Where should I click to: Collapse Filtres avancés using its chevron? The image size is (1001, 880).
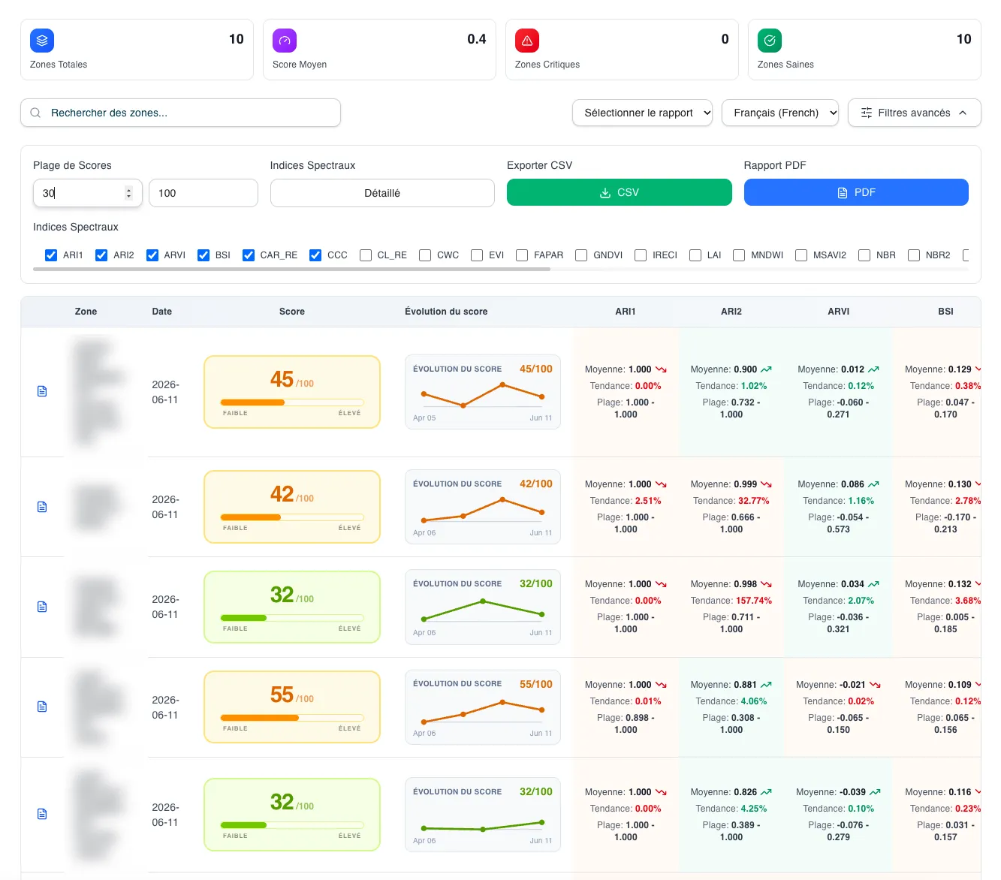(x=963, y=113)
